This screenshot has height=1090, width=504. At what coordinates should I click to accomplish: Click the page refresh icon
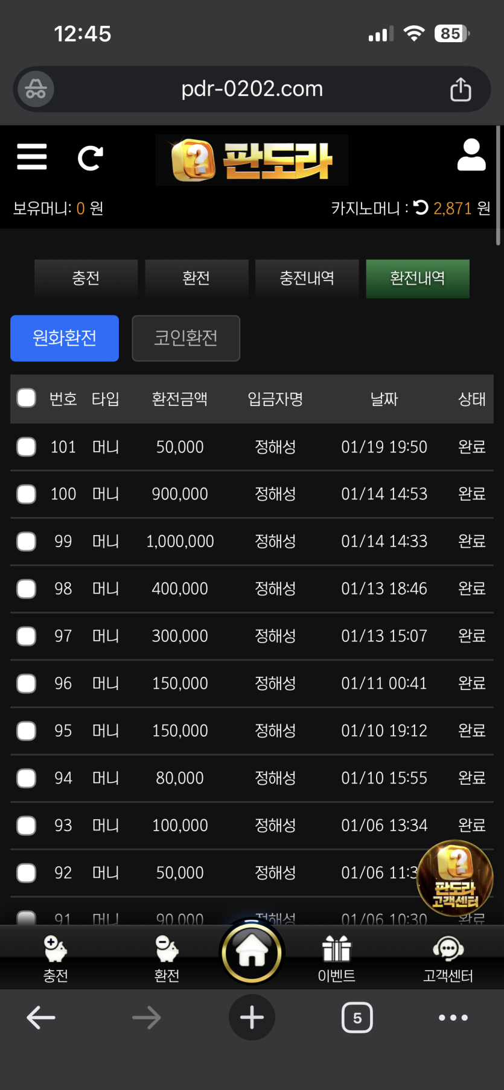[x=91, y=158]
